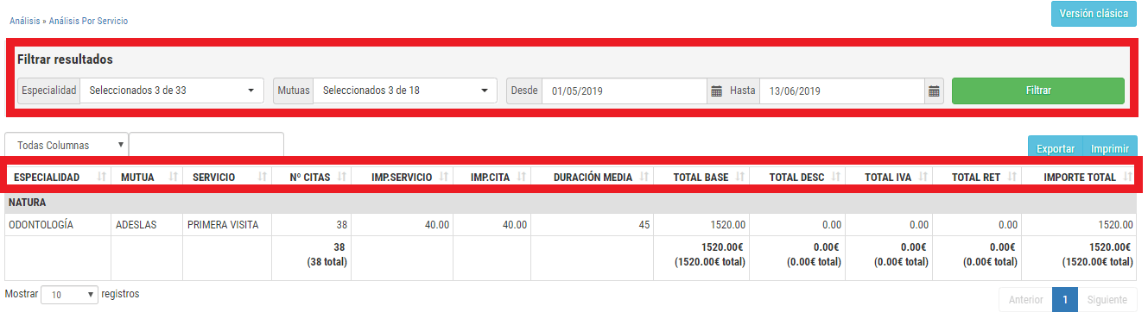Viewport: 1148px width, 331px height.
Task: Select the NATURA group row
Action: 571,203
